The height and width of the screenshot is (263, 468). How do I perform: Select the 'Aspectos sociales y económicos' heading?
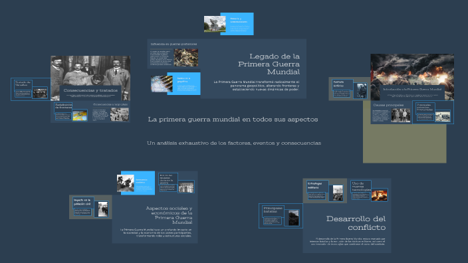click(x=169, y=215)
